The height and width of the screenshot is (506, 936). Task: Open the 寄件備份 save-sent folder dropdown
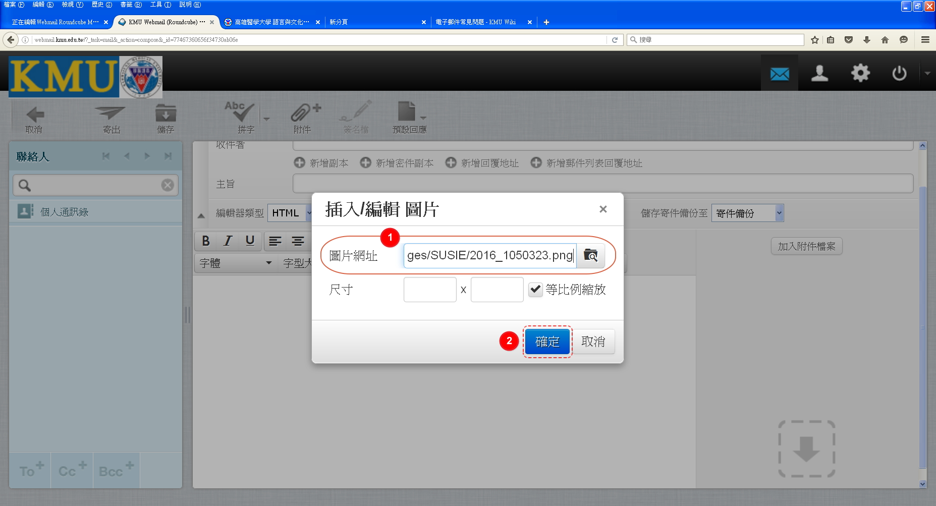pos(747,213)
